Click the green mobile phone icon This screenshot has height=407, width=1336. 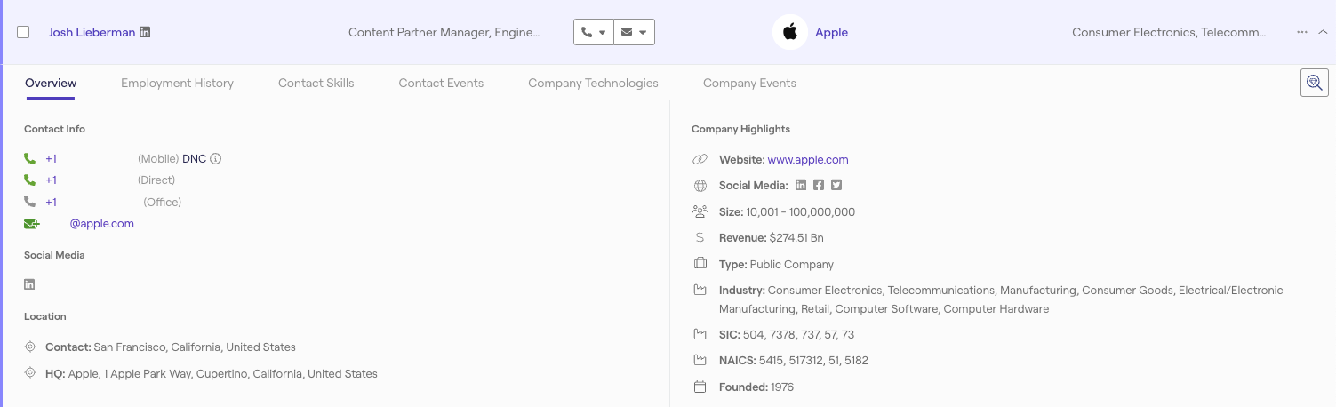click(29, 159)
